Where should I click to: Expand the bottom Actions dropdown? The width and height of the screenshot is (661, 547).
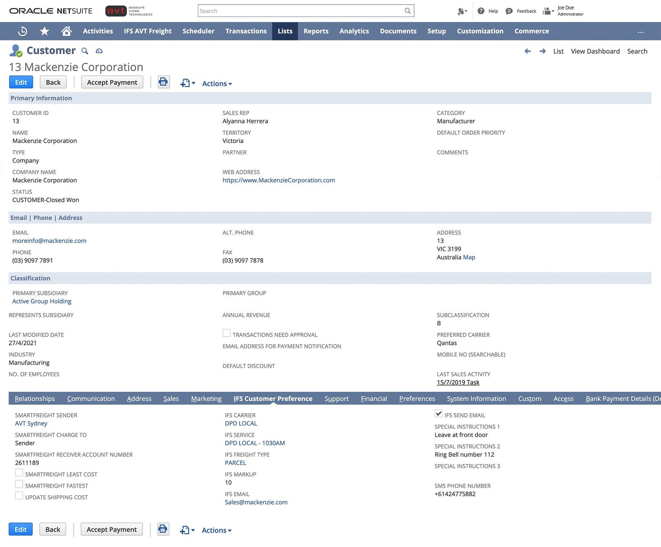pos(216,530)
